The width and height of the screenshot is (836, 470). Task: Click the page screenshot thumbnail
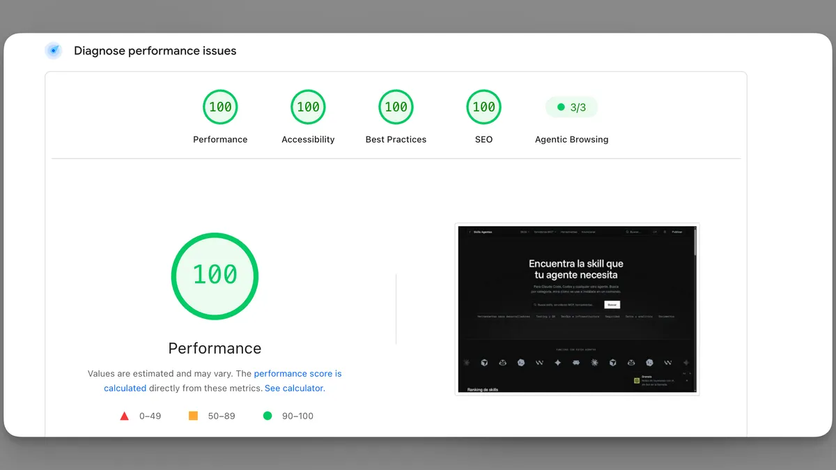tap(577, 309)
